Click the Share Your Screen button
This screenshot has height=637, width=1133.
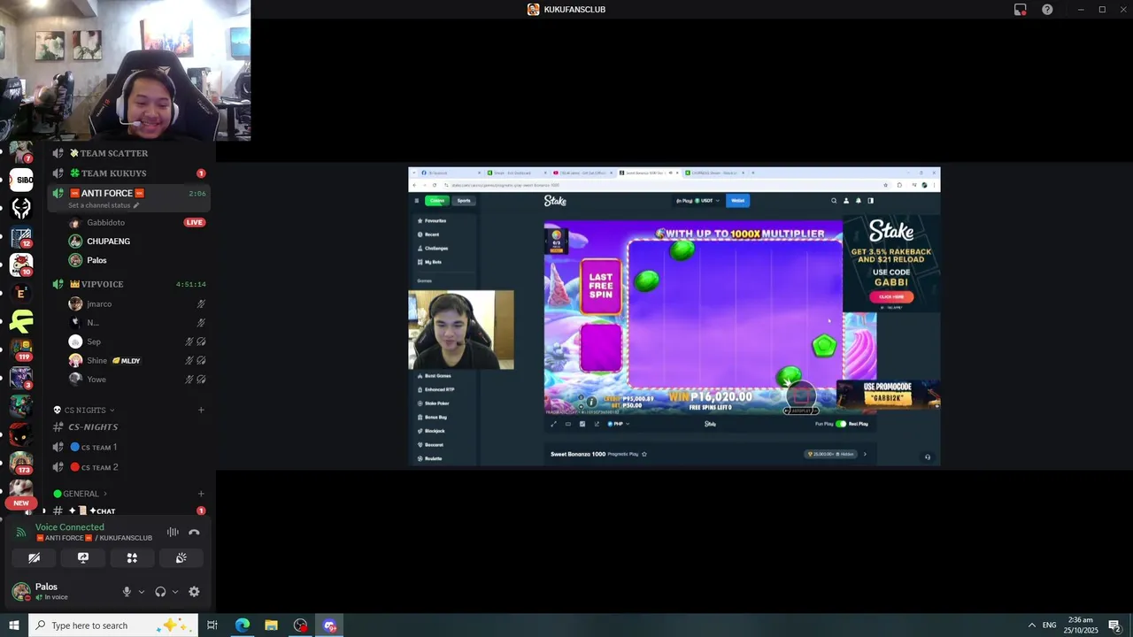point(83,558)
